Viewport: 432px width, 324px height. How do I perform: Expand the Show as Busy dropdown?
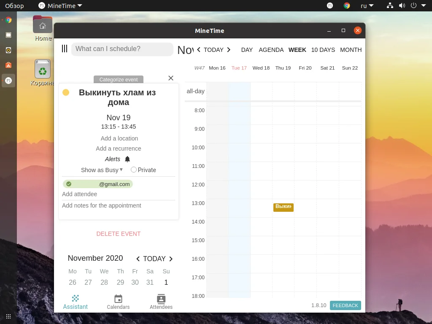pos(102,170)
